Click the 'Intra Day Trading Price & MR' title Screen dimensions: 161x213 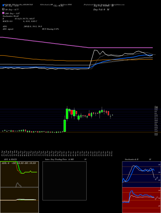click(59, 159)
